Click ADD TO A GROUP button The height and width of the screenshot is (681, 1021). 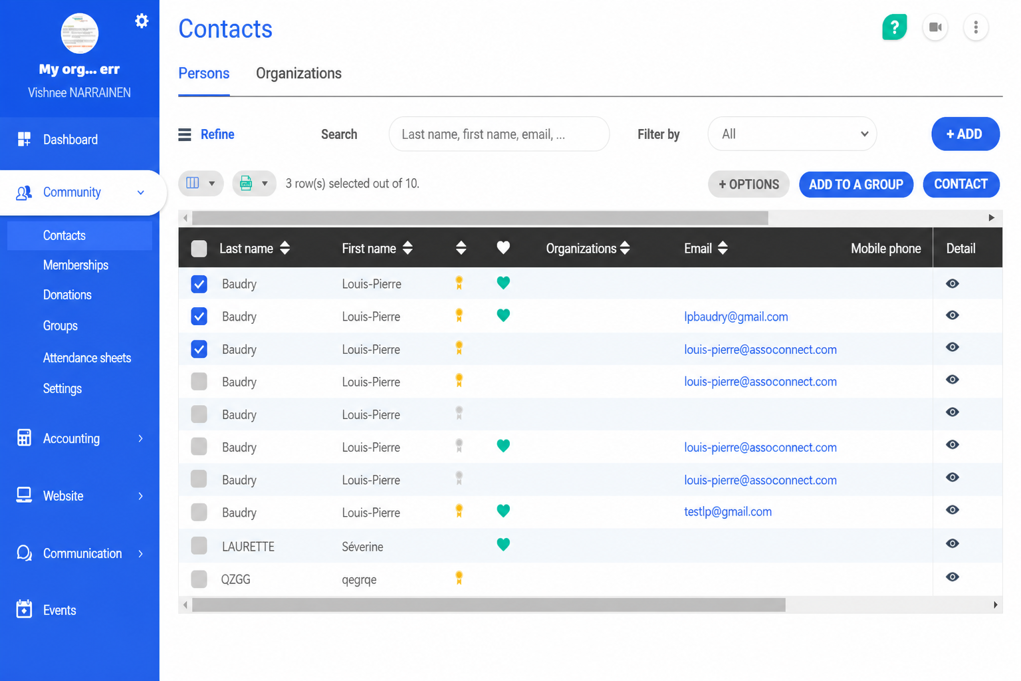point(856,184)
